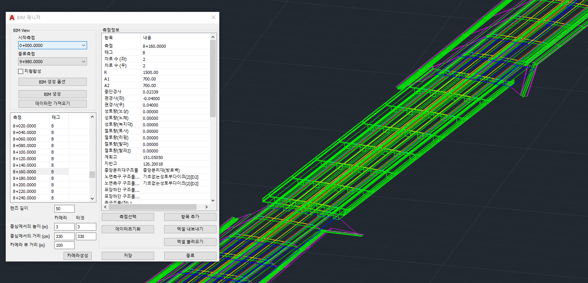Viewport: 588px width, 283px height.
Task: Click the BIM 생성 button
Action: tap(52, 94)
